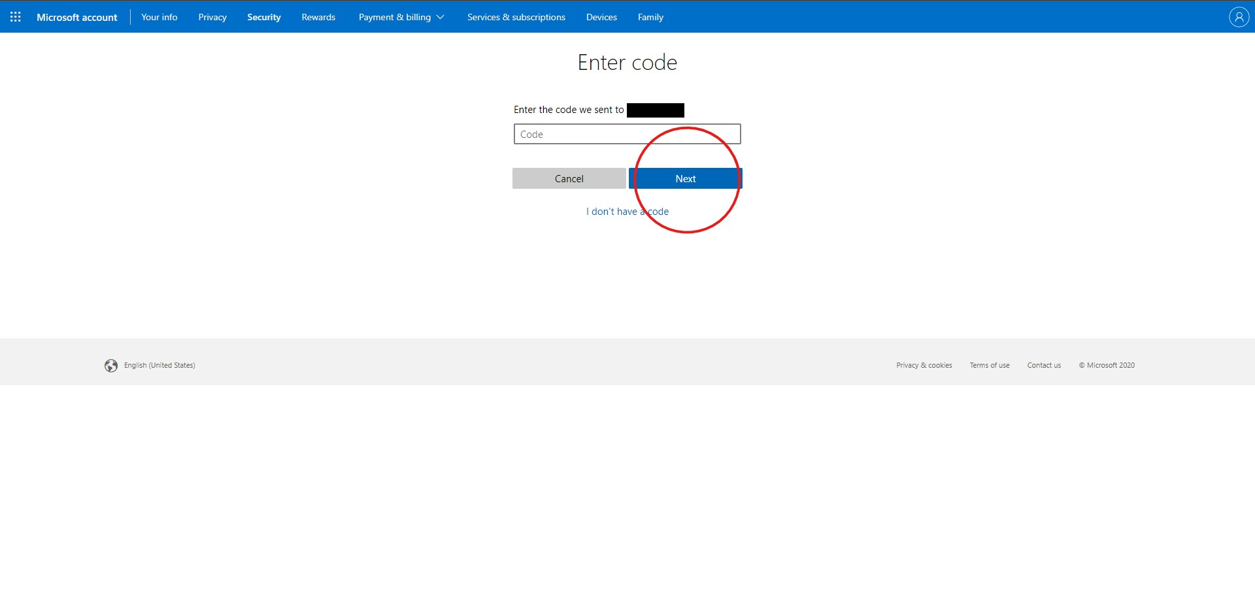This screenshot has width=1255, height=612.
Task: Click the © Microsoft 2020 text
Action: point(1107,365)
